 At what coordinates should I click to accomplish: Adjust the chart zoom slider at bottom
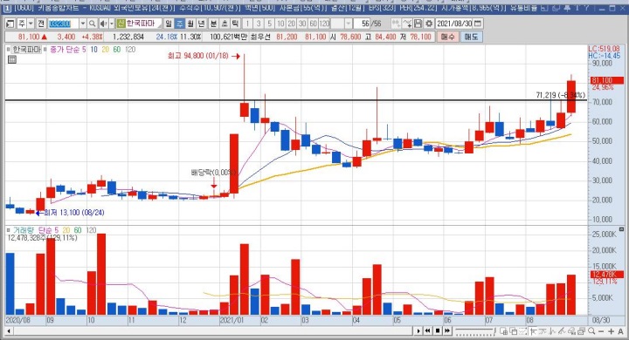pos(476,331)
